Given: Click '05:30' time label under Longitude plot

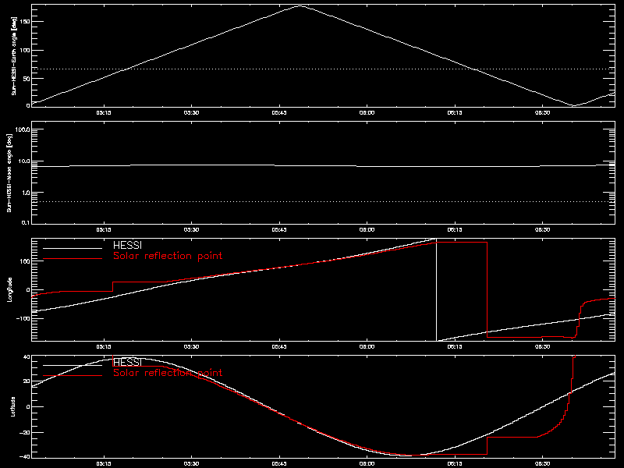Looking at the screenshot, I should point(191,346).
